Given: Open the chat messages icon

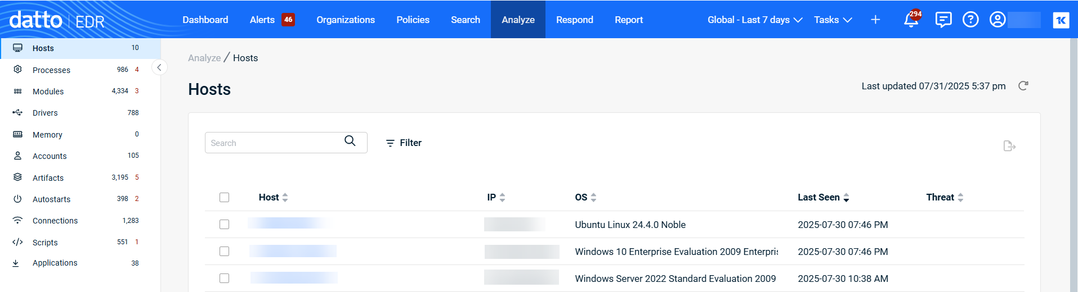Looking at the screenshot, I should tap(943, 20).
